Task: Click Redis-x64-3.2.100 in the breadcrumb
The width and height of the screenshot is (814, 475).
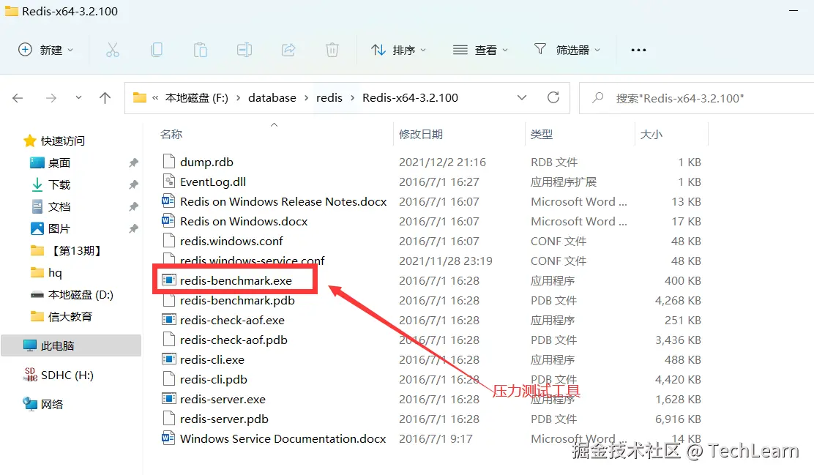Action: tap(410, 97)
